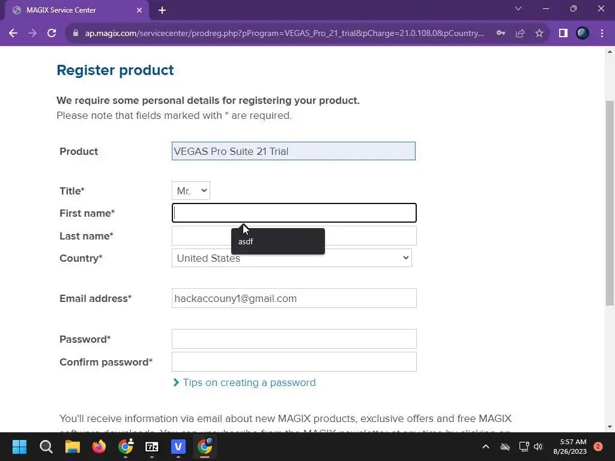Click the browser forward arrow
This screenshot has width=615, height=461.
pos(32,34)
